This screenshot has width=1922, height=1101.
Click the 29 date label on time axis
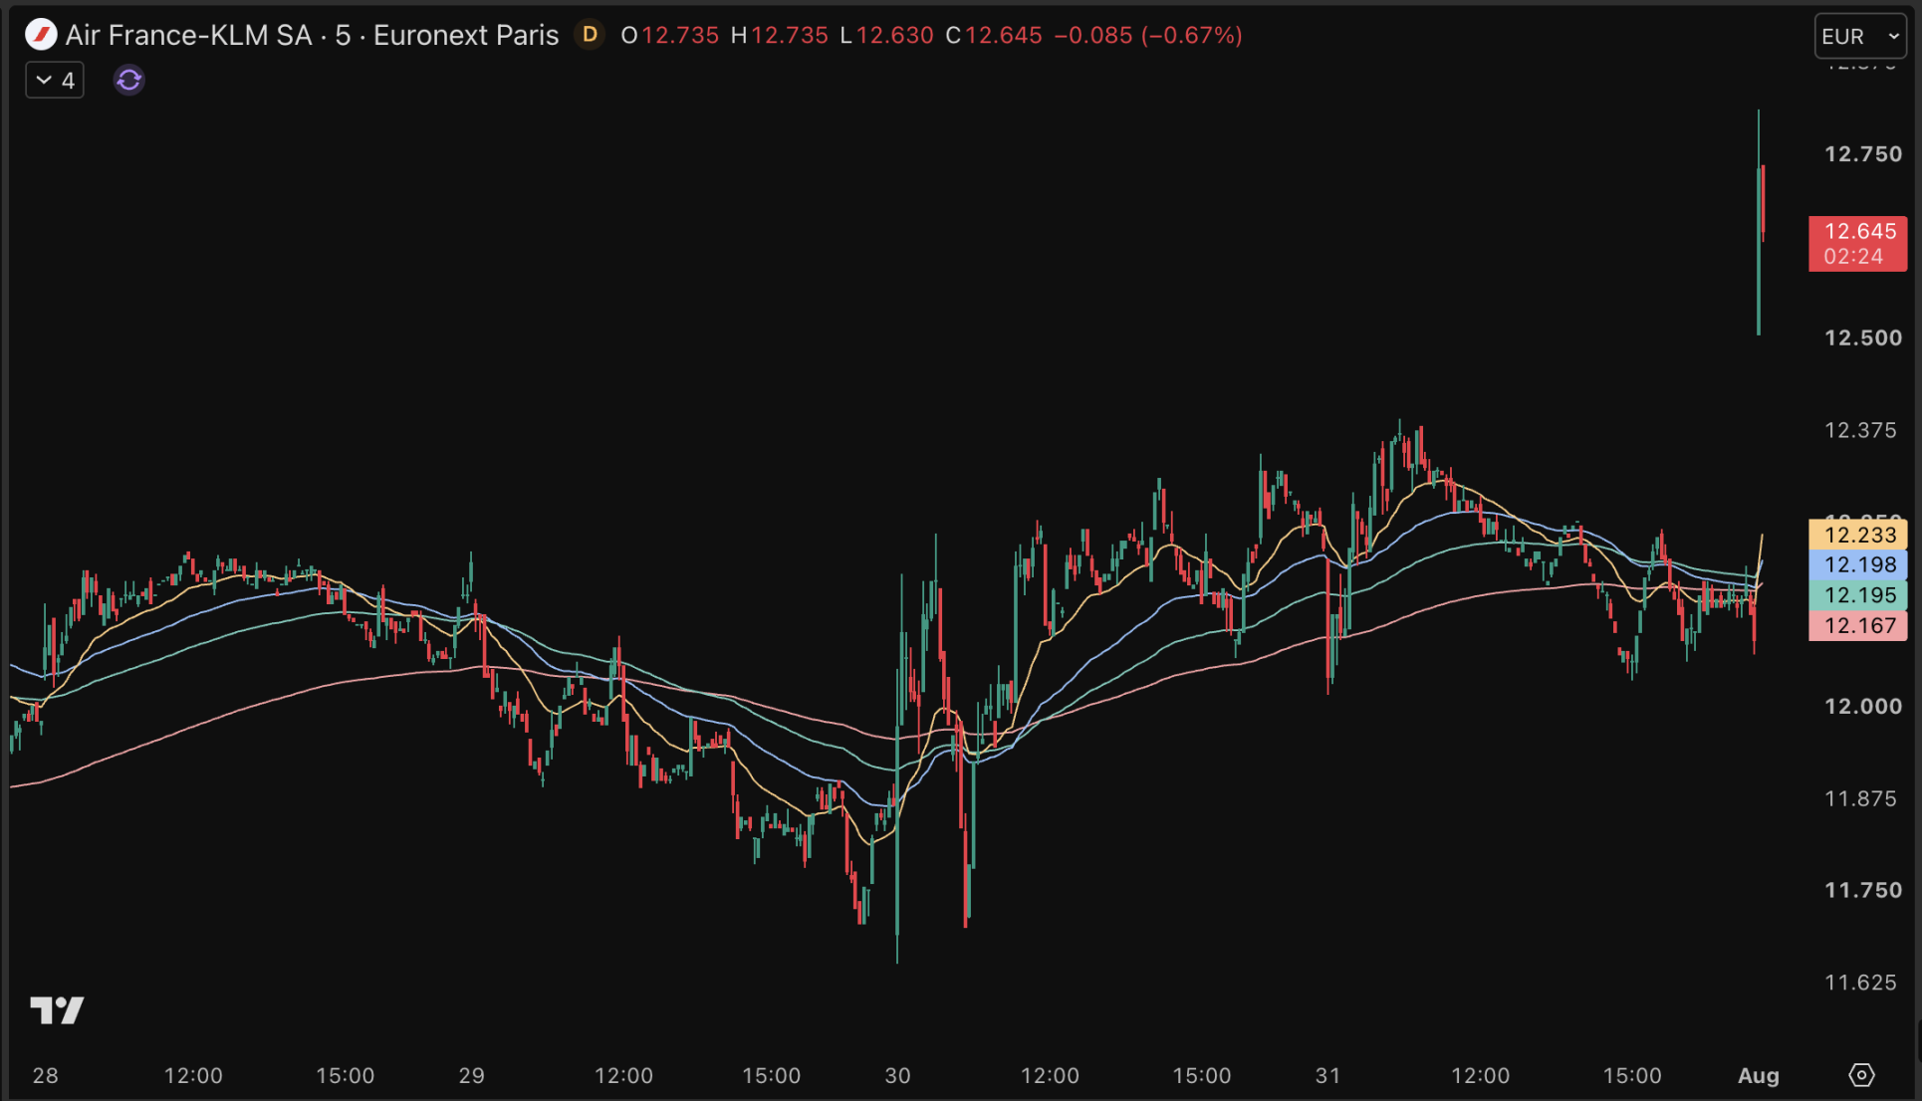click(x=472, y=1075)
